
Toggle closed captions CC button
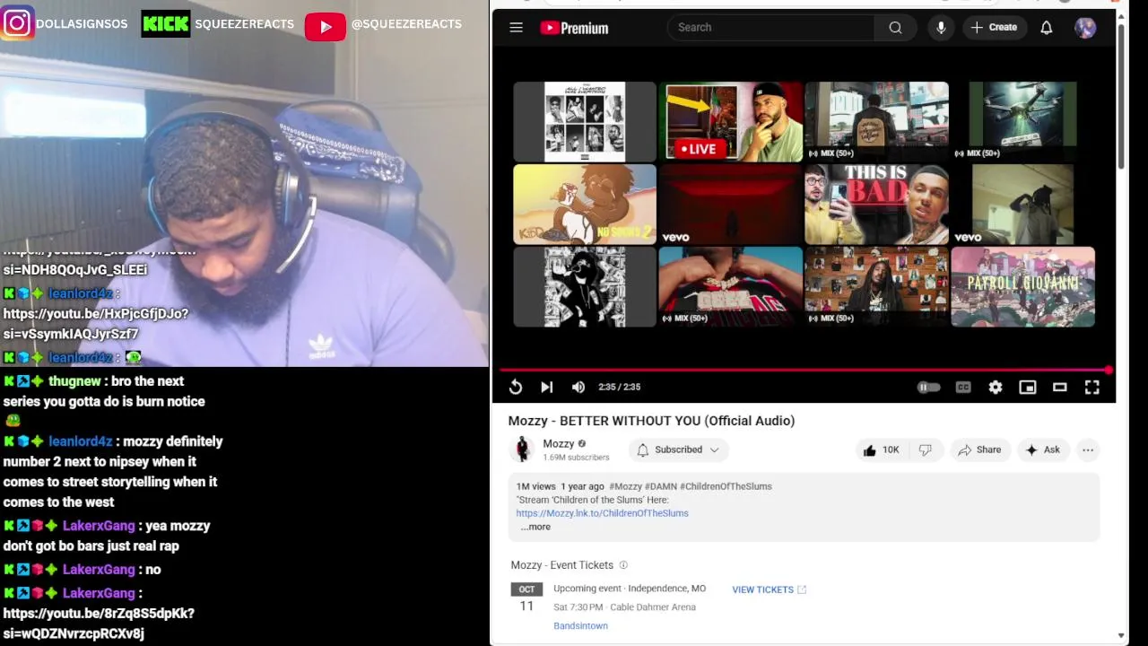click(x=963, y=387)
